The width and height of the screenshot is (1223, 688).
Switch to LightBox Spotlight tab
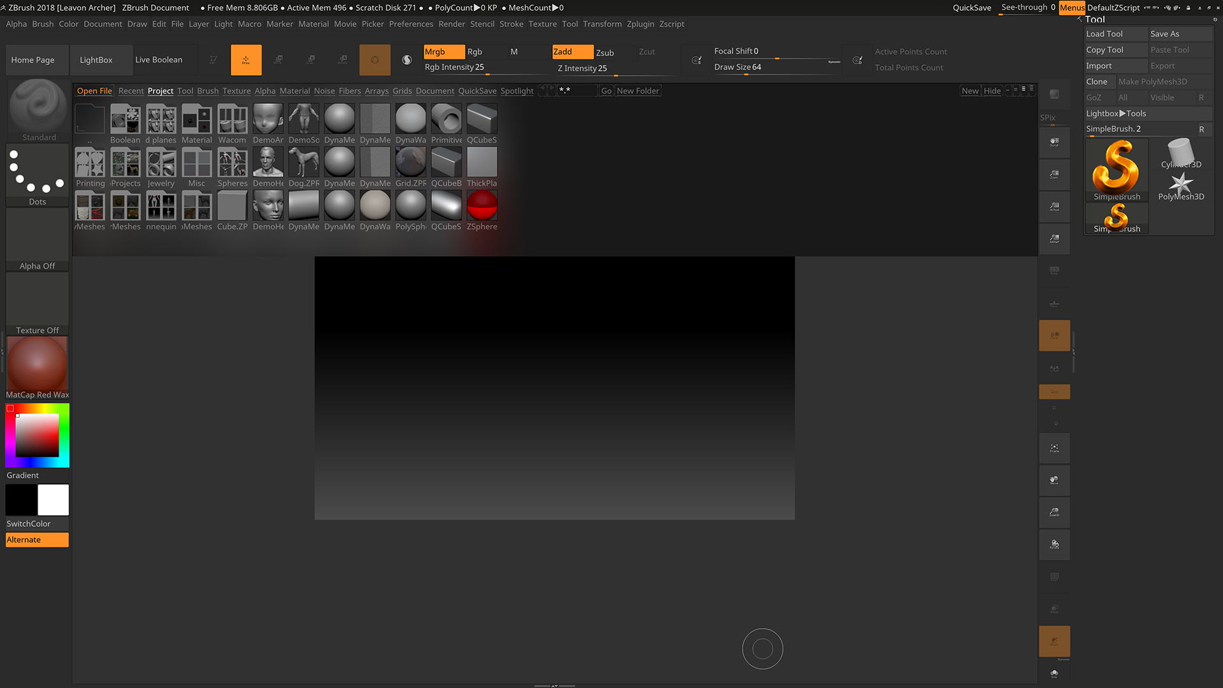[x=517, y=91]
